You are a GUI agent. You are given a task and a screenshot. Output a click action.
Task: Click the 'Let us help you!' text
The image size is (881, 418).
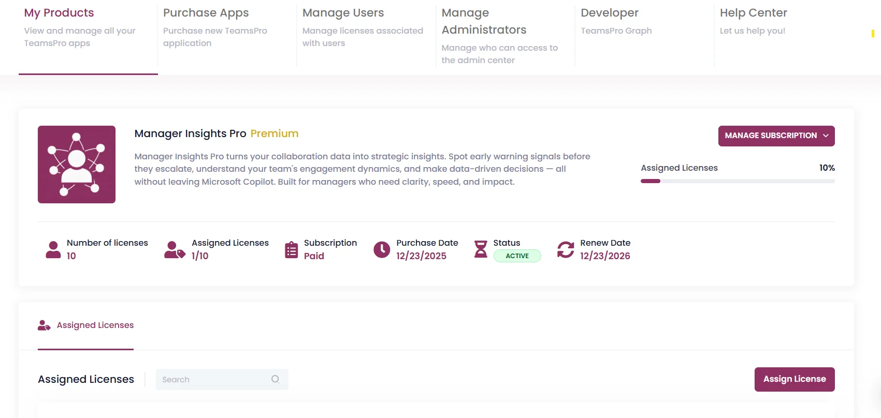753,31
